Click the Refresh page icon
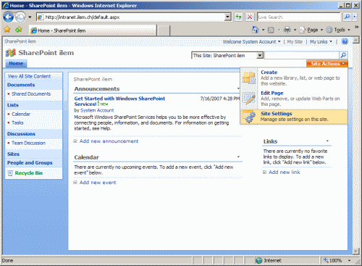The height and width of the screenshot is (266, 362). (238, 17)
